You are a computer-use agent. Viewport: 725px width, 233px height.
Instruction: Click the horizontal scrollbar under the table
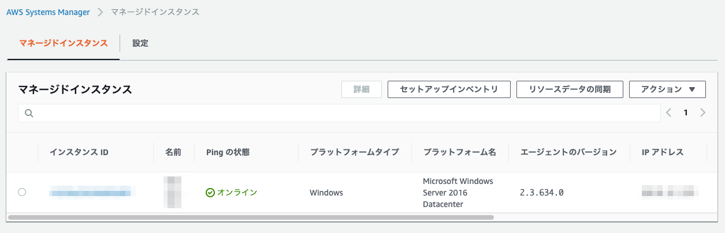[251, 217]
